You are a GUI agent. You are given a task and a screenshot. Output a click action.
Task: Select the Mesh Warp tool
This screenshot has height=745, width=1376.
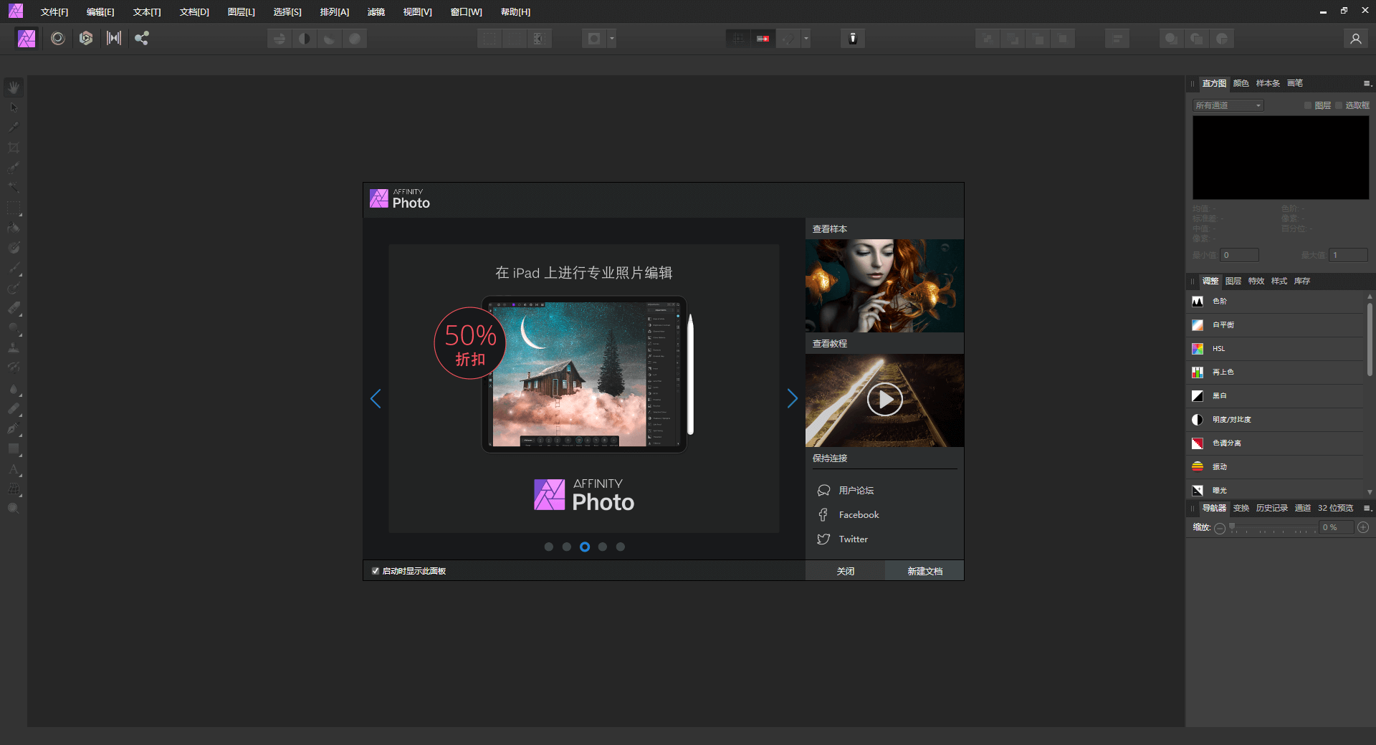click(14, 490)
